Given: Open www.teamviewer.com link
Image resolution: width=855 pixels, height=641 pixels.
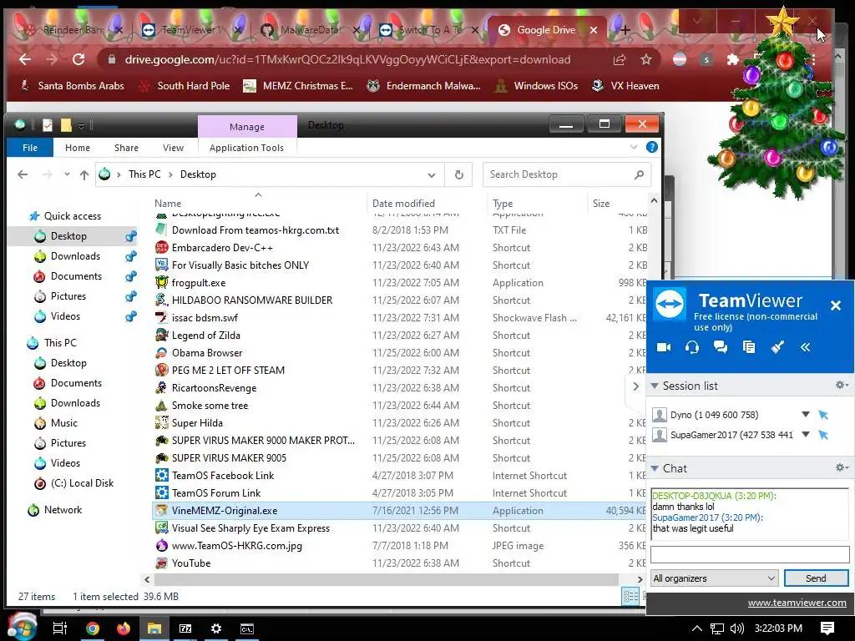Looking at the screenshot, I should click(797, 603).
